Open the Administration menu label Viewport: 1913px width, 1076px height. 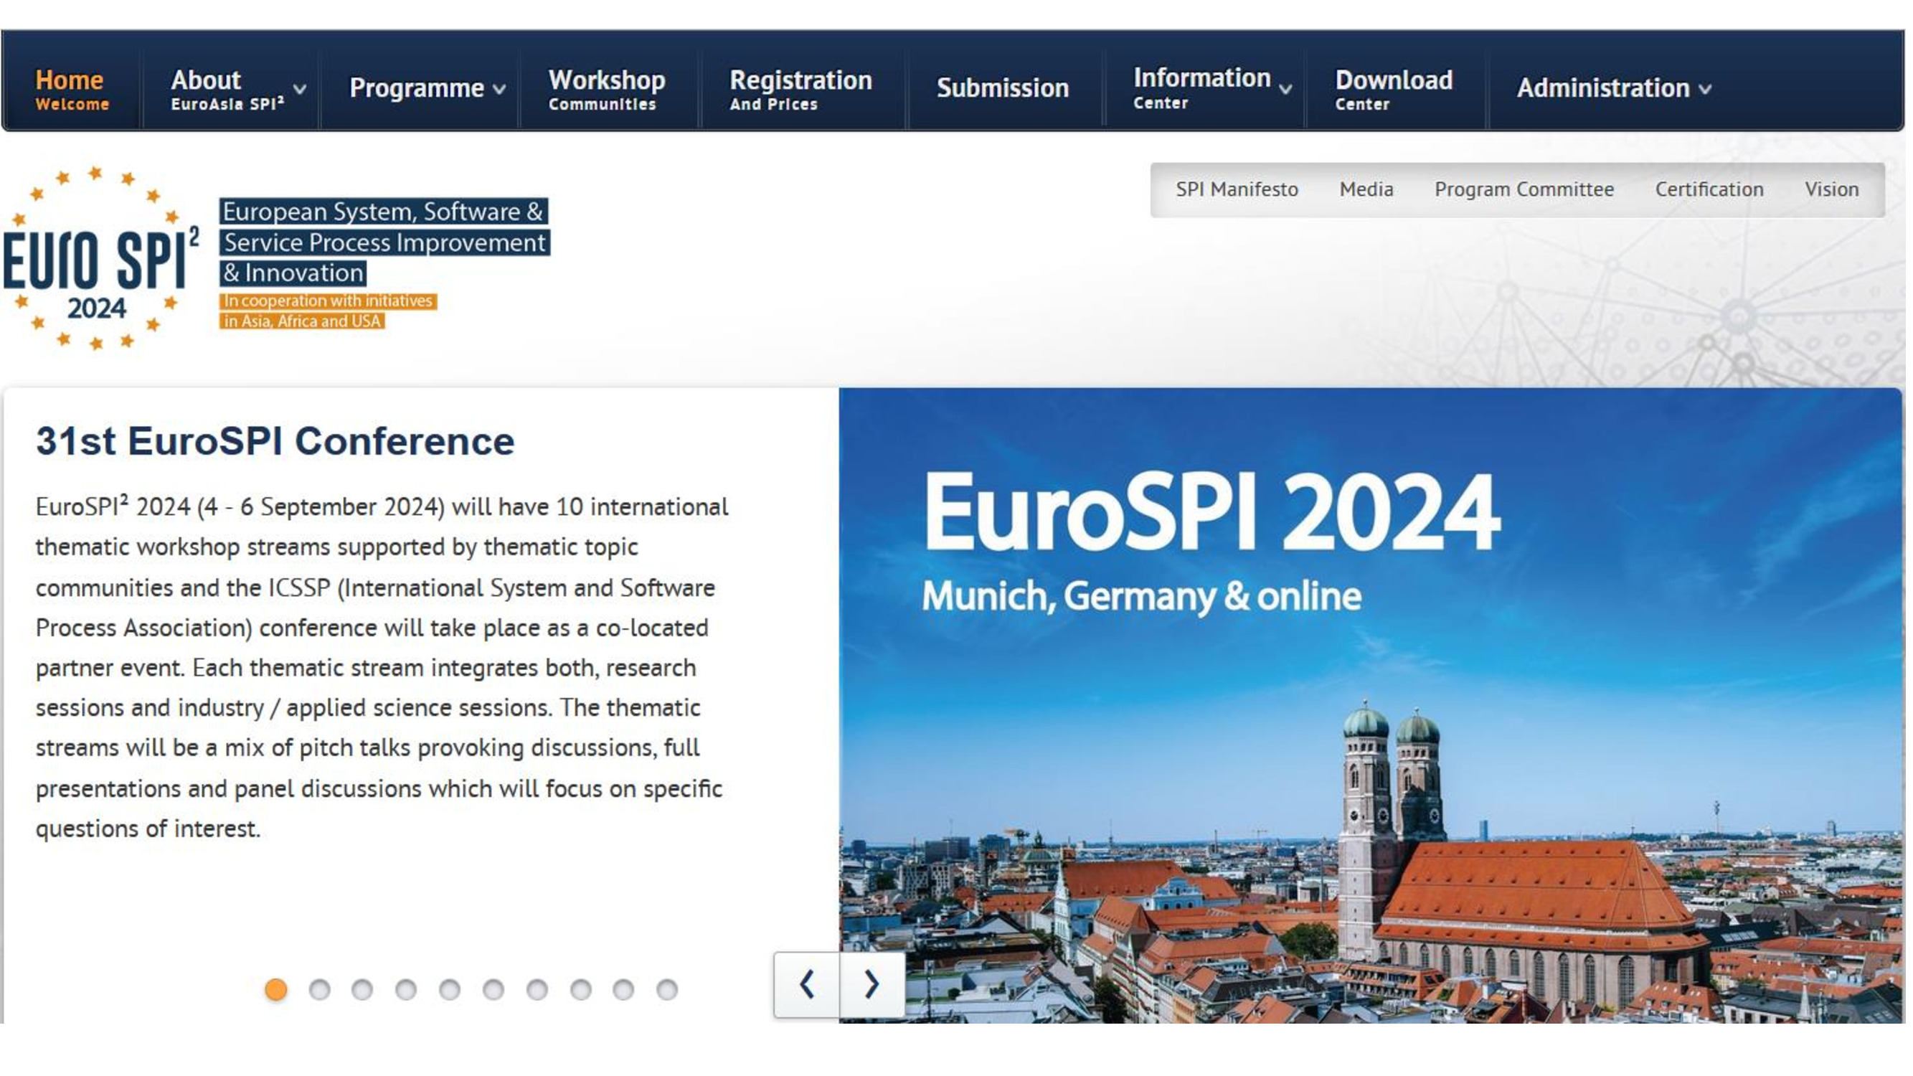[1603, 88]
